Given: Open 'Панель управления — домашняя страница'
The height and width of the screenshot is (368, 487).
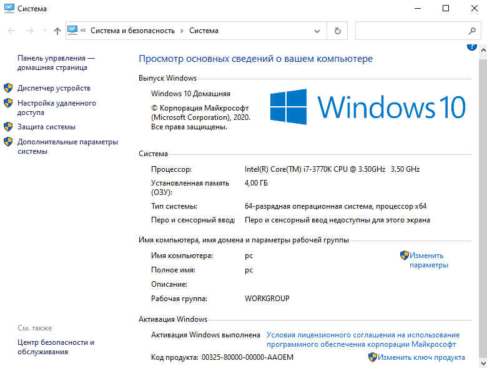Looking at the screenshot, I should pos(56,62).
